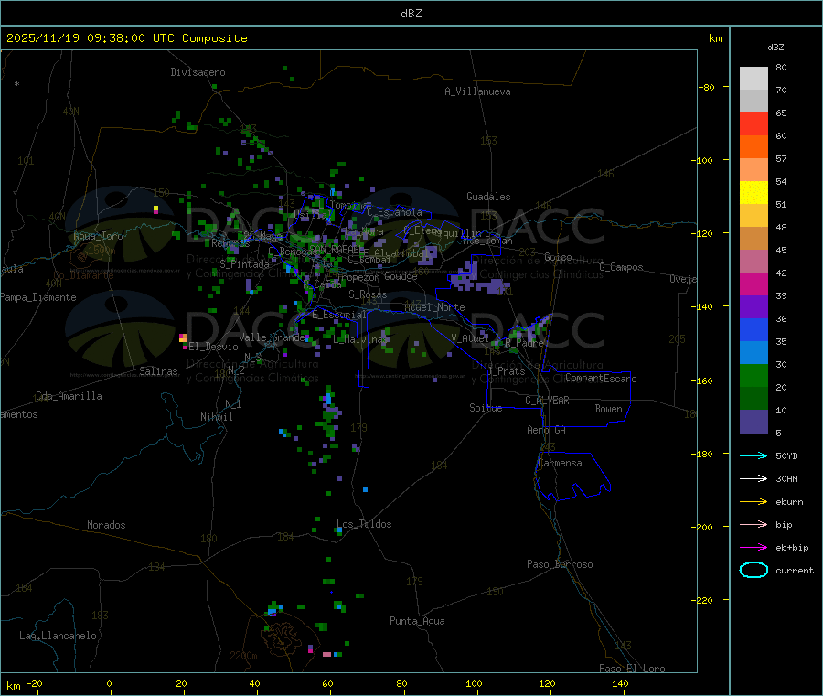
Task: Click the 'C_Española' map label
Action: (x=394, y=212)
